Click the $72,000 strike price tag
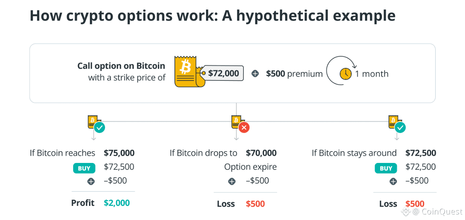Image resolution: width=465 pixels, height=220 pixels. pos(223,73)
